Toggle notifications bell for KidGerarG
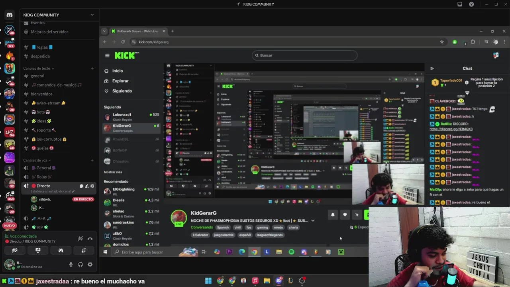Screen dimensions: 510x287 (333, 215)
